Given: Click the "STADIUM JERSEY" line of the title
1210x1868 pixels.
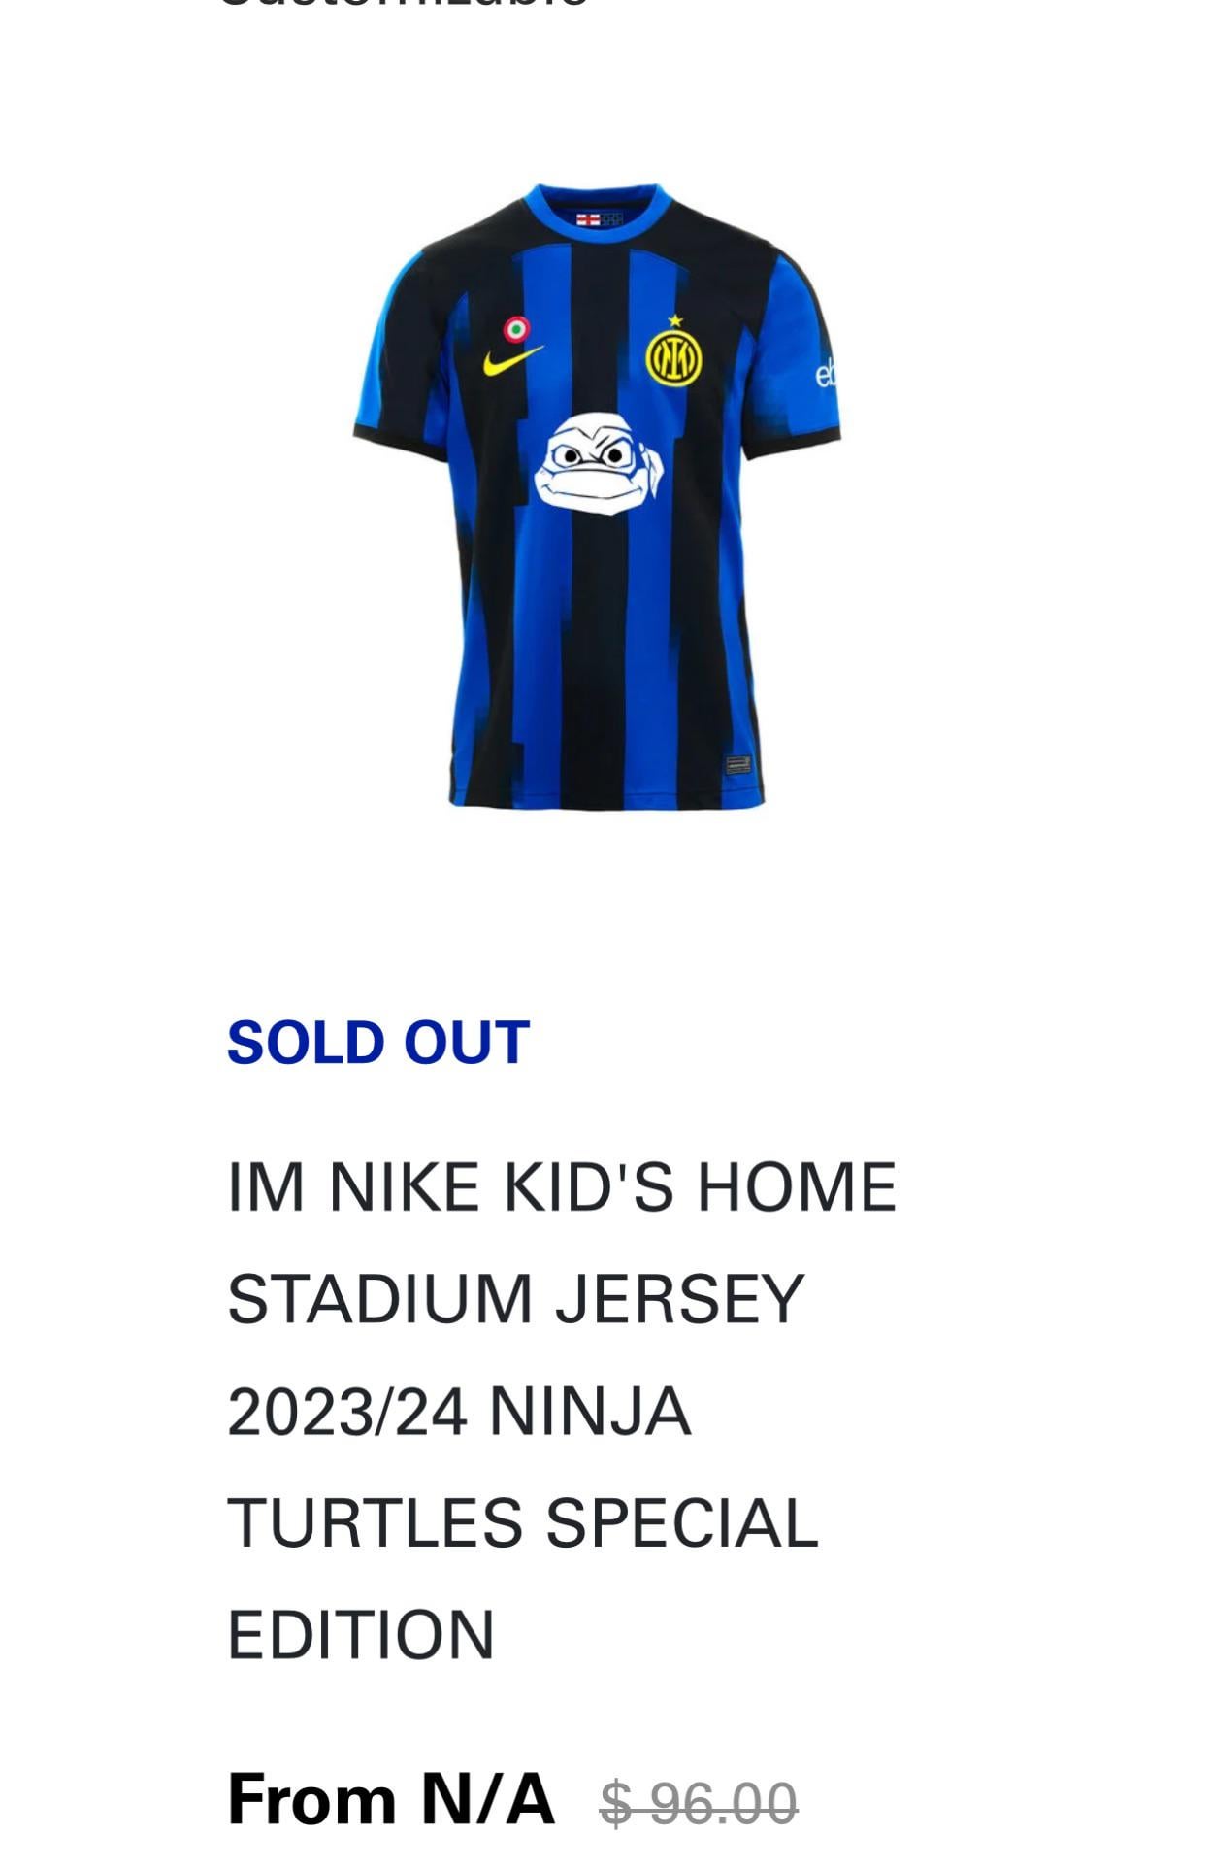Looking at the screenshot, I should click(515, 1298).
